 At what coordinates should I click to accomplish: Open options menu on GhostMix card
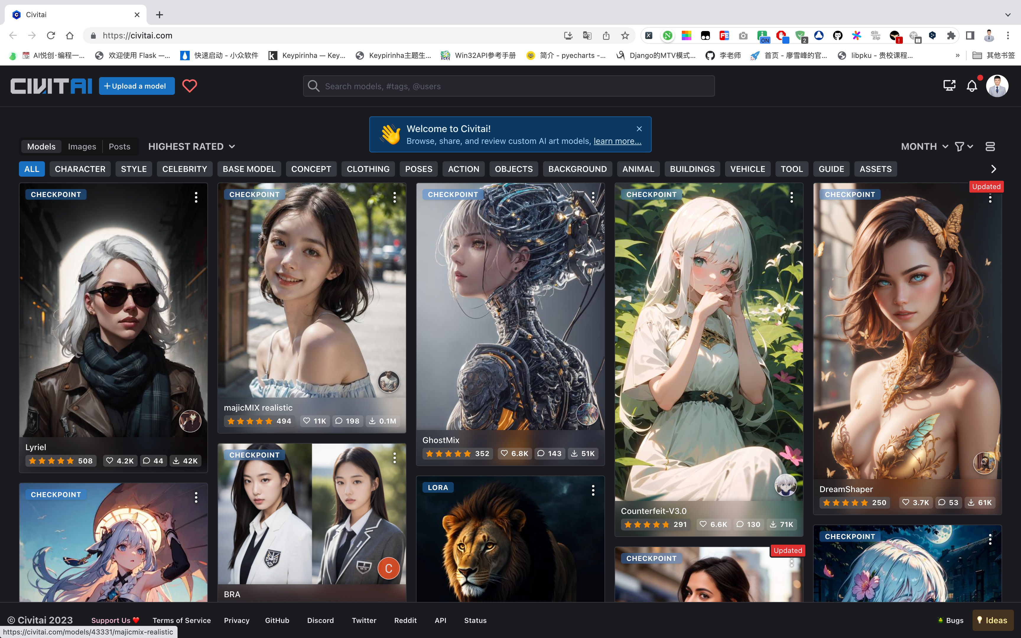[593, 197]
